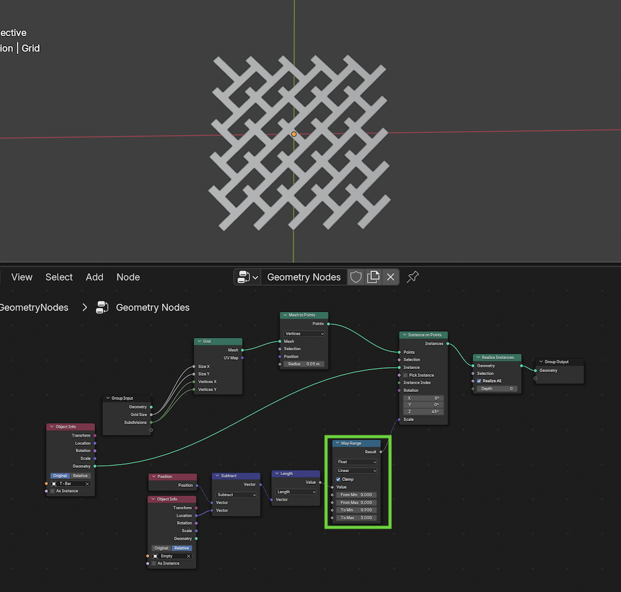Viewport: 621px width, 592px height.
Task: Click the duplicate node tree icon
Action: pyautogui.click(x=373, y=277)
